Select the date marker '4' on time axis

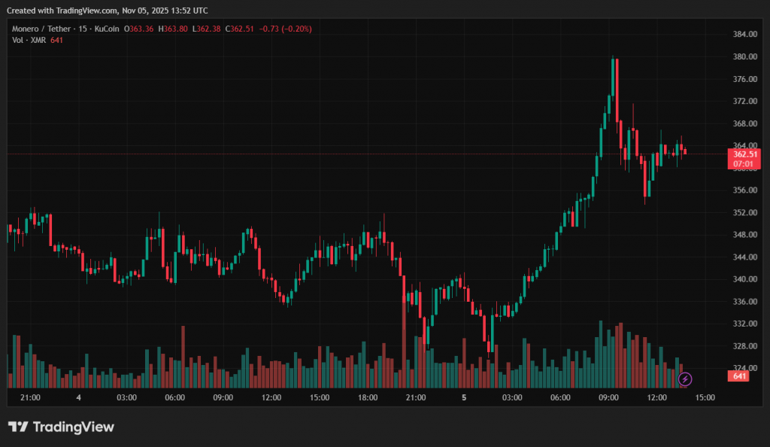tap(78, 397)
